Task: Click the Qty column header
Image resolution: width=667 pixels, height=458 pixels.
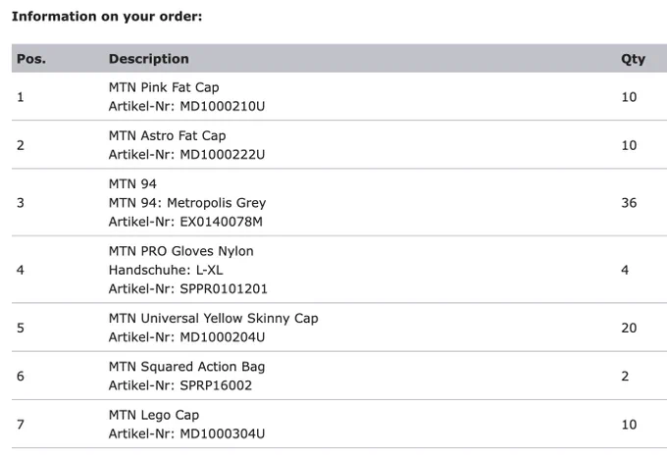Action: tap(633, 59)
